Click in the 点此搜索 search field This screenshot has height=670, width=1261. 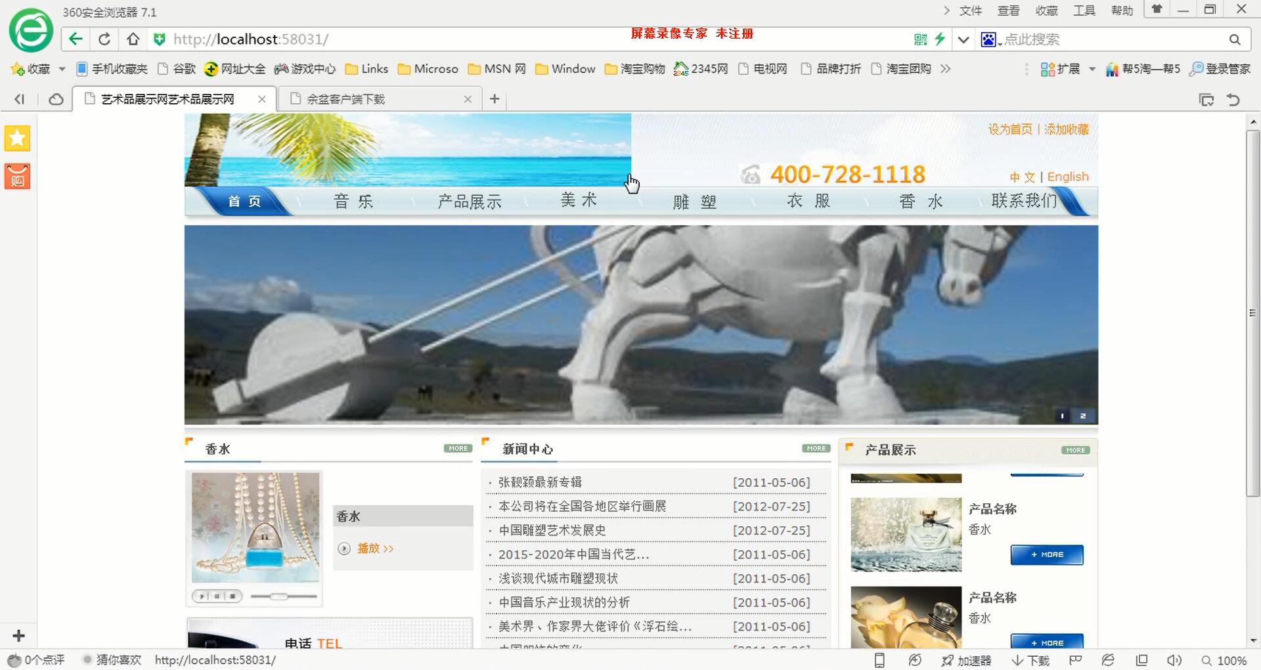[1110, 39]
